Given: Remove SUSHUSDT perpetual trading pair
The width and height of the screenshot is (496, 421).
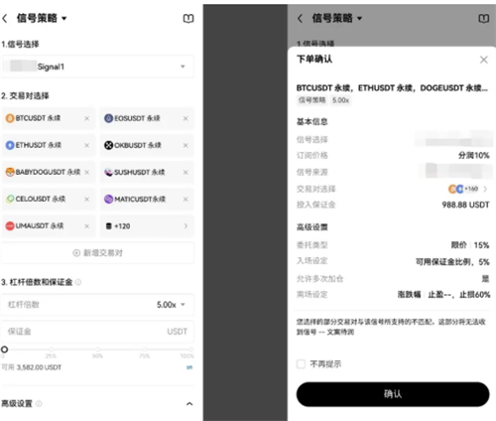Looking at the screenshot, I should point(186,172).
